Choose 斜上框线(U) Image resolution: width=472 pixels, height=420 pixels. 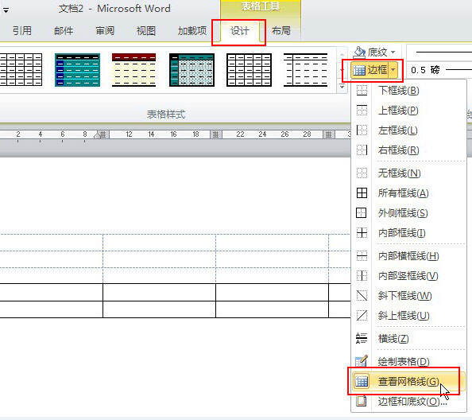[408, 316]
